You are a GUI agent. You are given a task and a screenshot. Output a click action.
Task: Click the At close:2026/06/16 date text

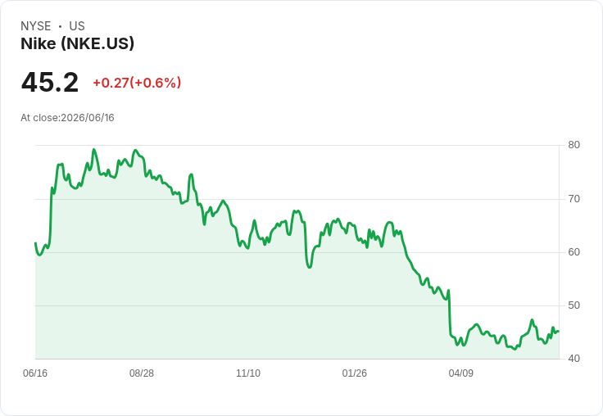67,118
